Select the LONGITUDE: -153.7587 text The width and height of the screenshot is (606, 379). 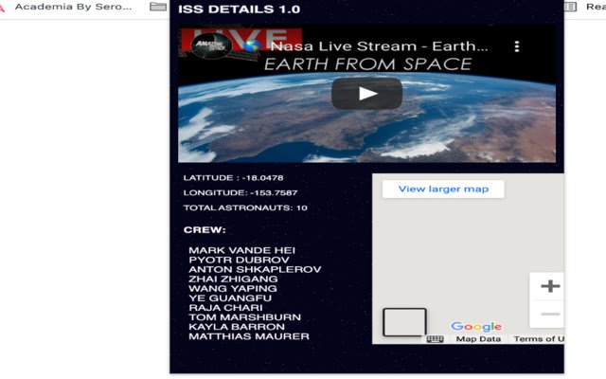click(241, 192)
